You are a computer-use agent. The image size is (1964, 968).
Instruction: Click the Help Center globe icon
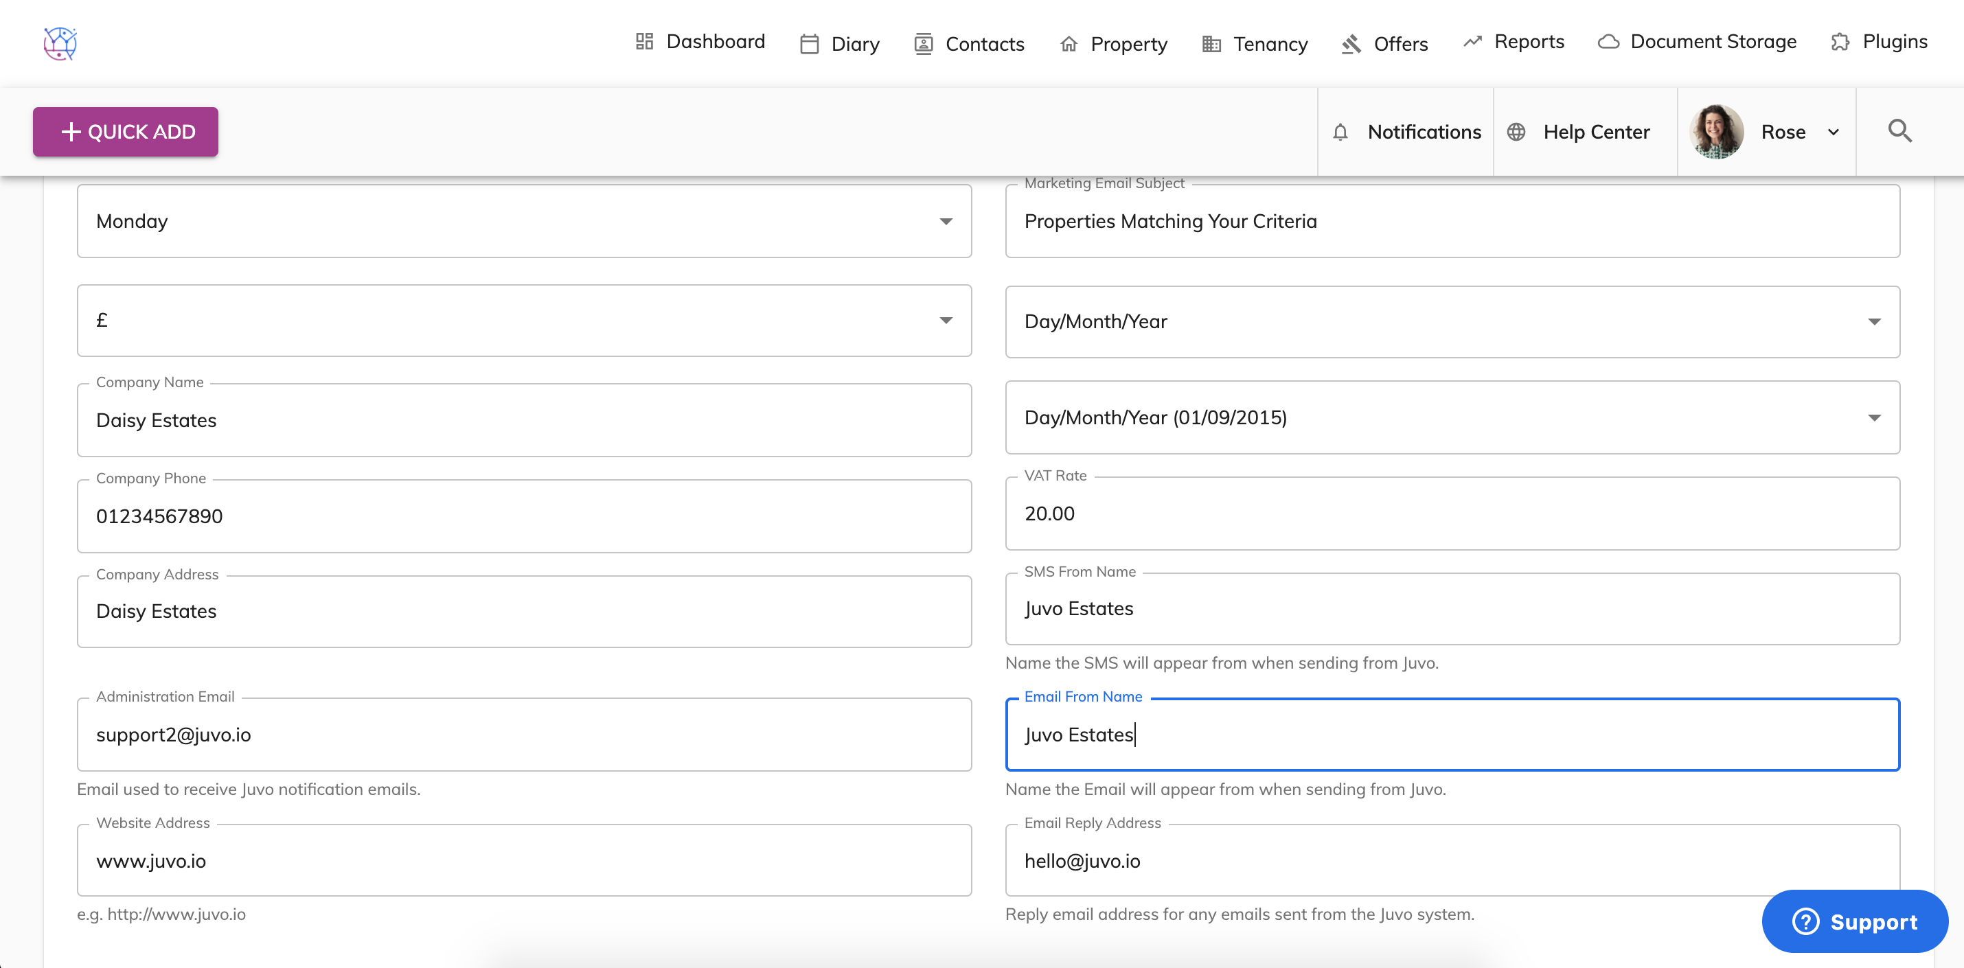pos(1516,132)
